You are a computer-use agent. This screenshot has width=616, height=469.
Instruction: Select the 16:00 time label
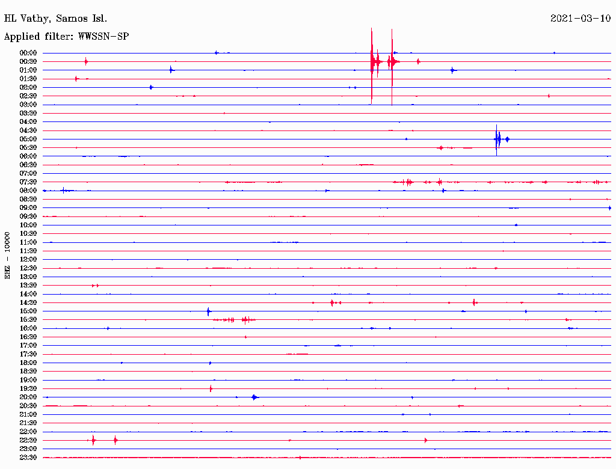coord(28,328)
